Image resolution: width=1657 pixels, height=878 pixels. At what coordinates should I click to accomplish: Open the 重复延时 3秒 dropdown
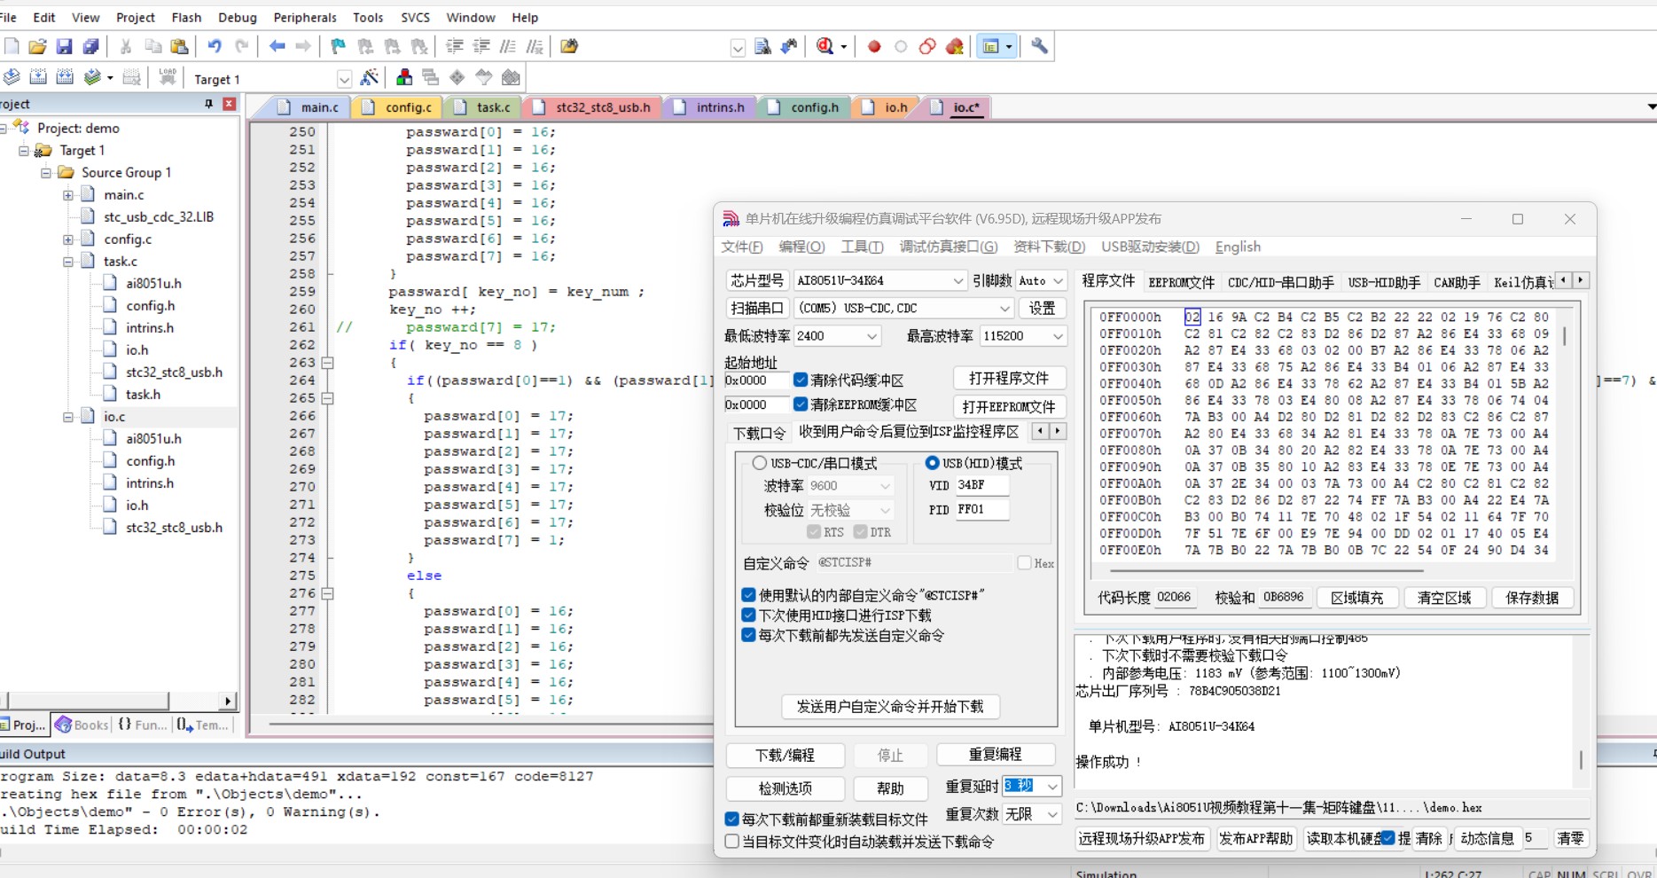coord(1051,787)
